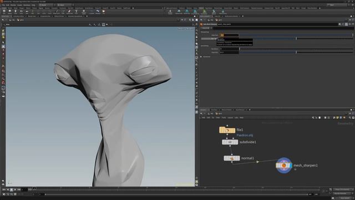Click the Smoothing Iterations slider handle
Viewport: 355px width, 200px height.
click(x=240, y=49)
